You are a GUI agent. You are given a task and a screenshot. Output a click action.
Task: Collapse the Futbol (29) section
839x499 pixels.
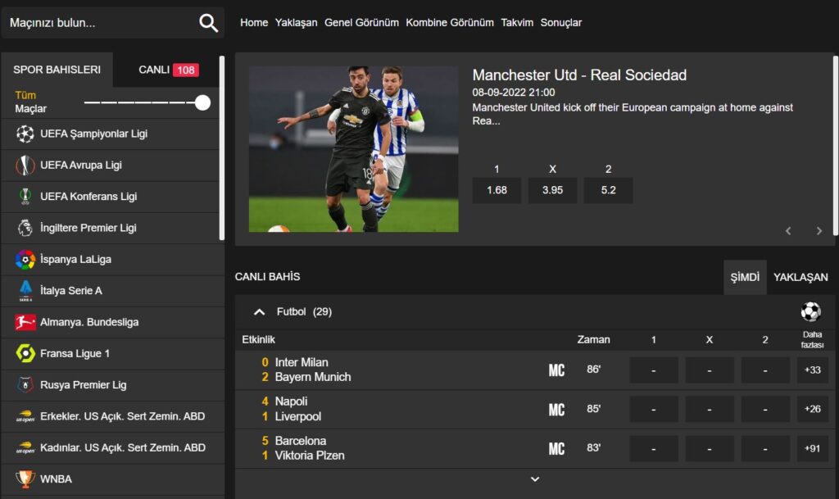[259, 312]
